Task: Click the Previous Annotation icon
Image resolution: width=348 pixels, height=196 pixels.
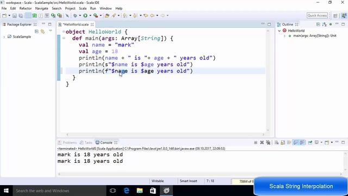Action: [x=135, y=16]
